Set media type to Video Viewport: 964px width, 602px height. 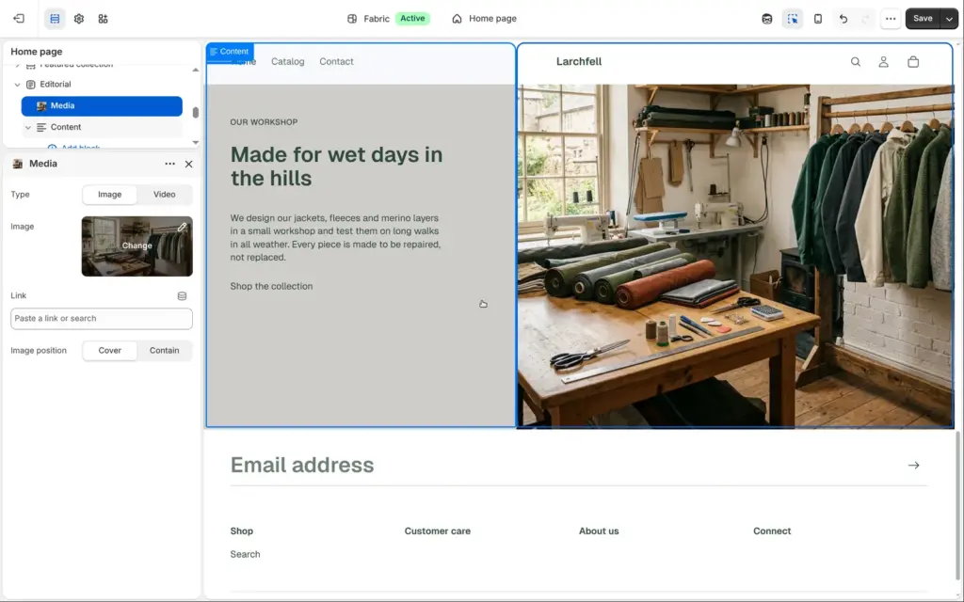pyautogui.click(x=164, y=194)
